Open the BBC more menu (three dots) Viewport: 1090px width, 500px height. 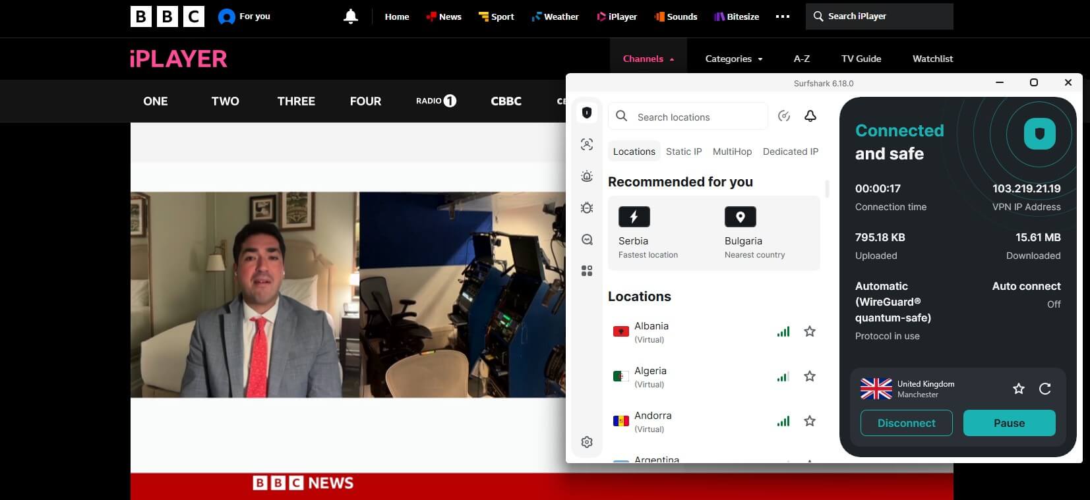pos(783,16)
